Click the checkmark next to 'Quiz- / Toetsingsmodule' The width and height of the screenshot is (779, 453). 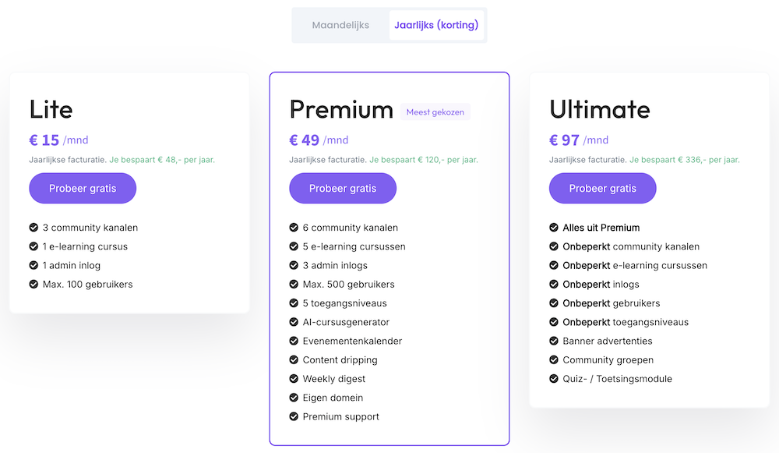point(552,379)
